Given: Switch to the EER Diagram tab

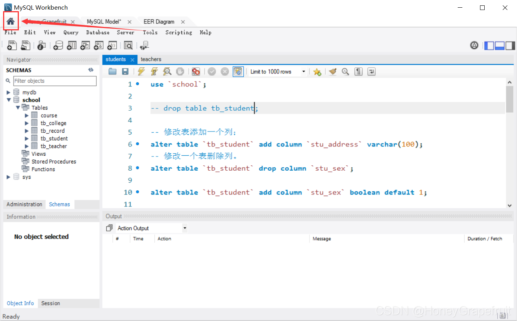Looking at the screenshot, I should click(x=159, y=22).
